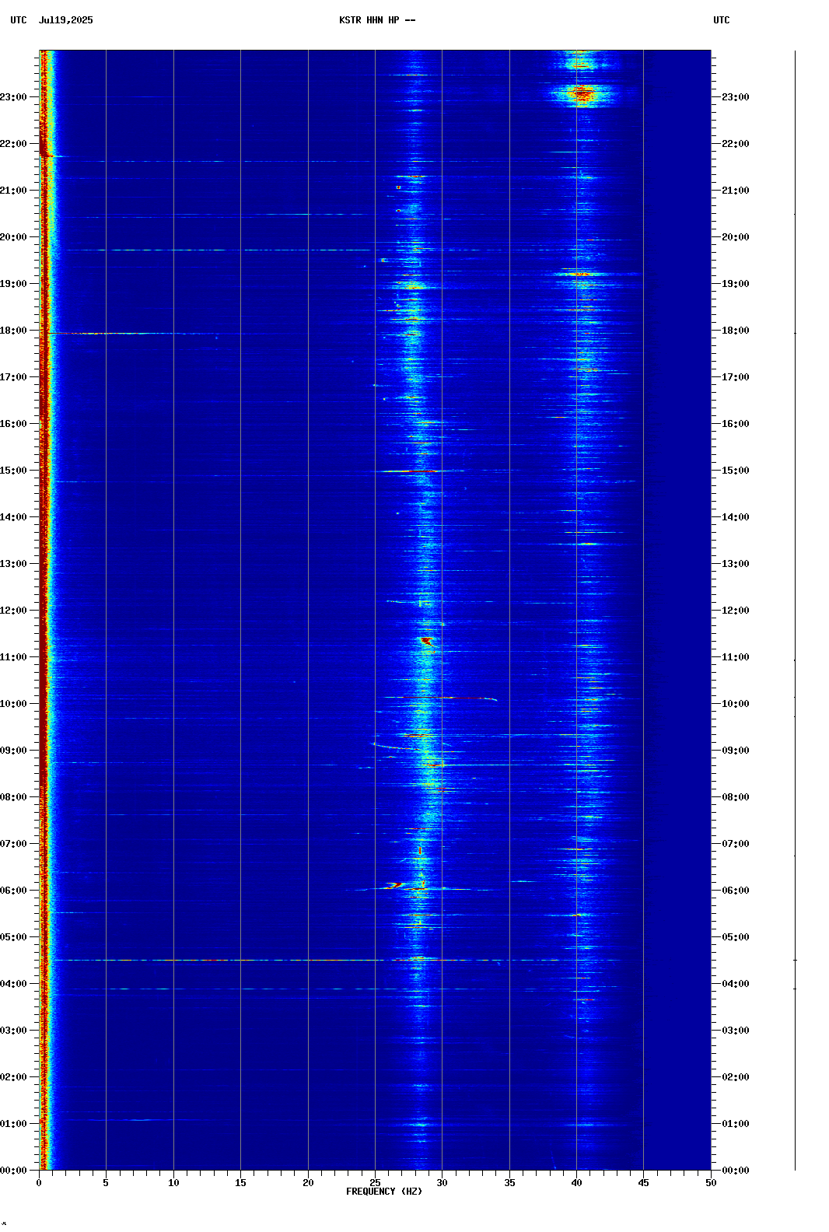829x1232 pixels.
Task: Select "04:00" on the right time axis
Action: pyautogui.click(x=736, y=984)
